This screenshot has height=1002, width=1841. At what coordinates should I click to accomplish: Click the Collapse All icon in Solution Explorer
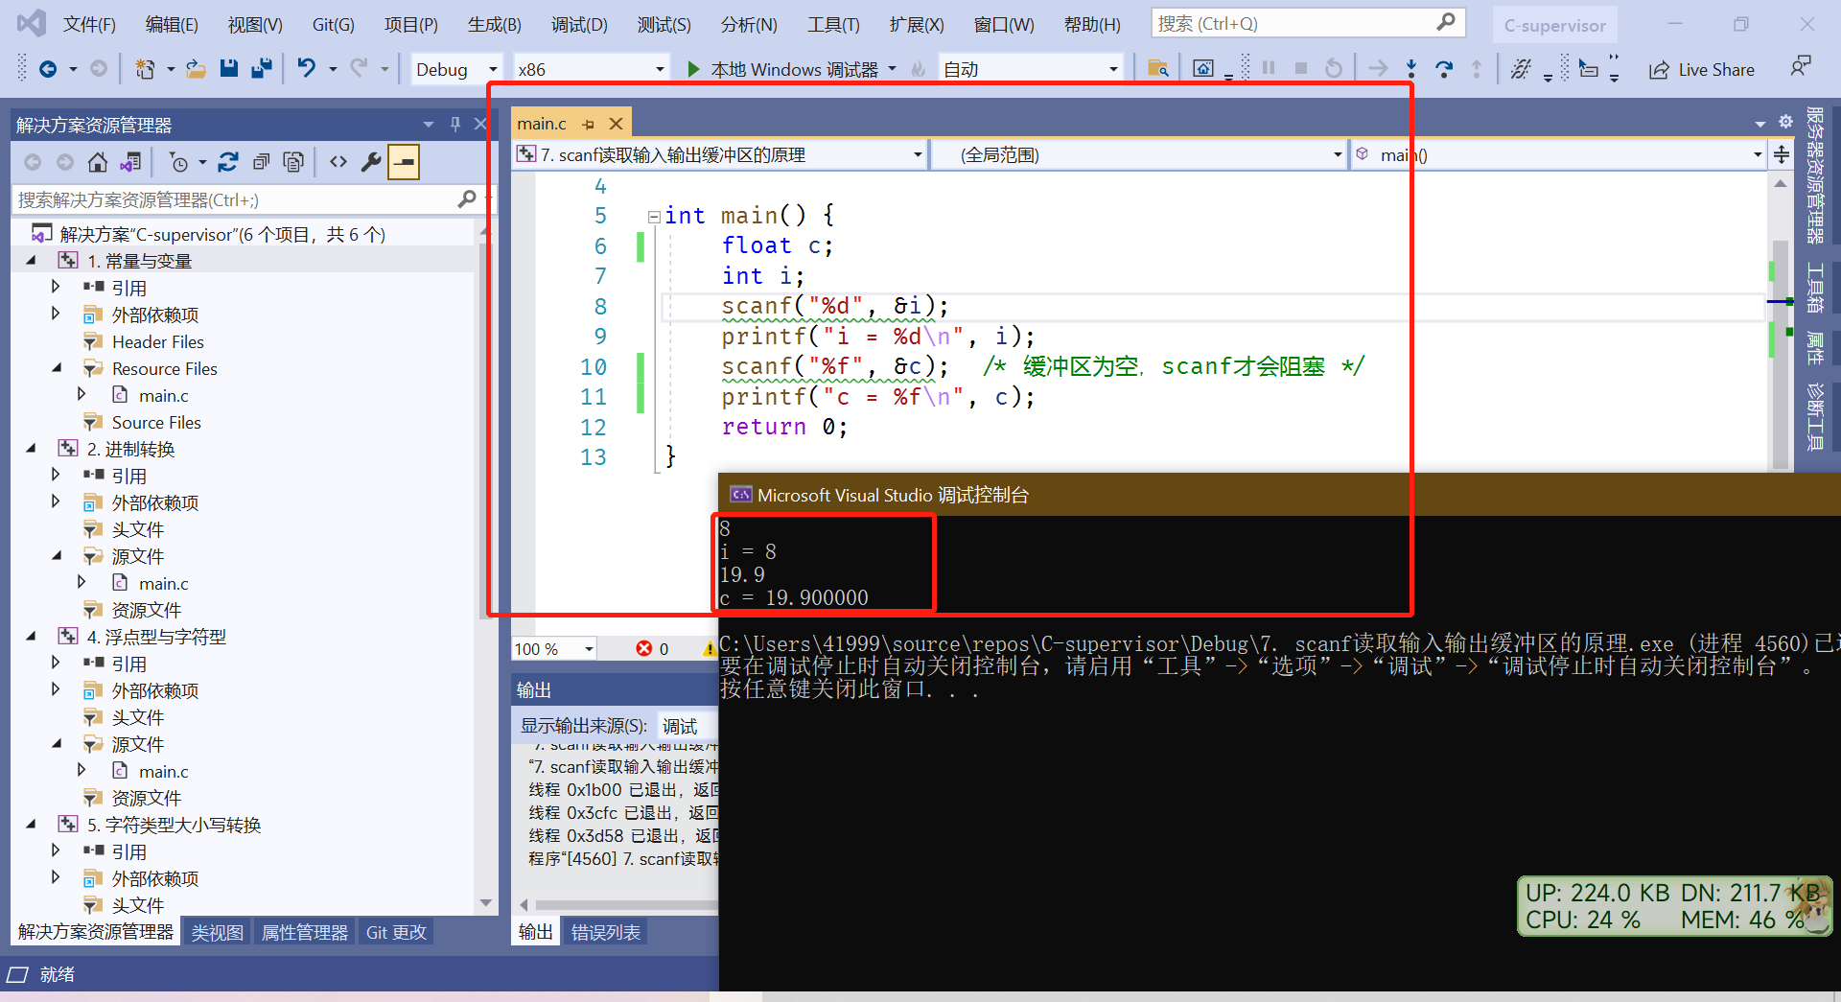(261, 162)
